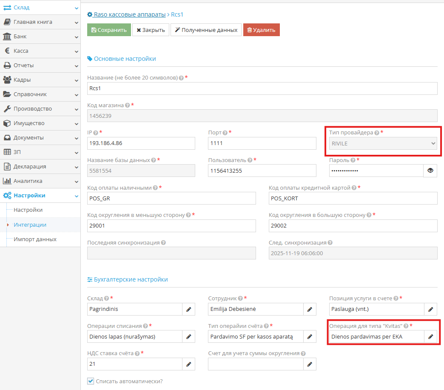Click pencil for Операция для типа Kvitas
Screen dimensions: 444x390
(431, 337)
